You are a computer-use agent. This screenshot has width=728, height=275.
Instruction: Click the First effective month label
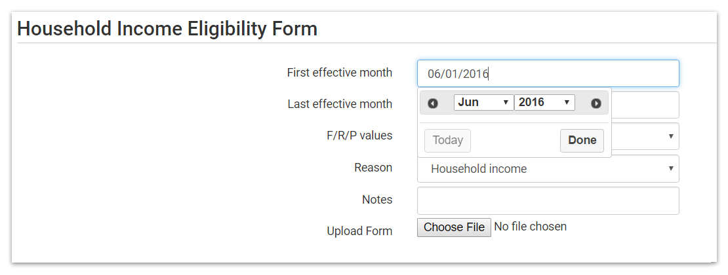click(x=339, y=73)
